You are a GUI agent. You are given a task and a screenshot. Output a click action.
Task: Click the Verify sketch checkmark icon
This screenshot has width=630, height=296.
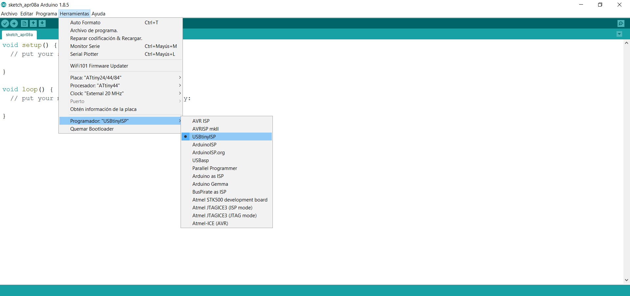point(5,23)
